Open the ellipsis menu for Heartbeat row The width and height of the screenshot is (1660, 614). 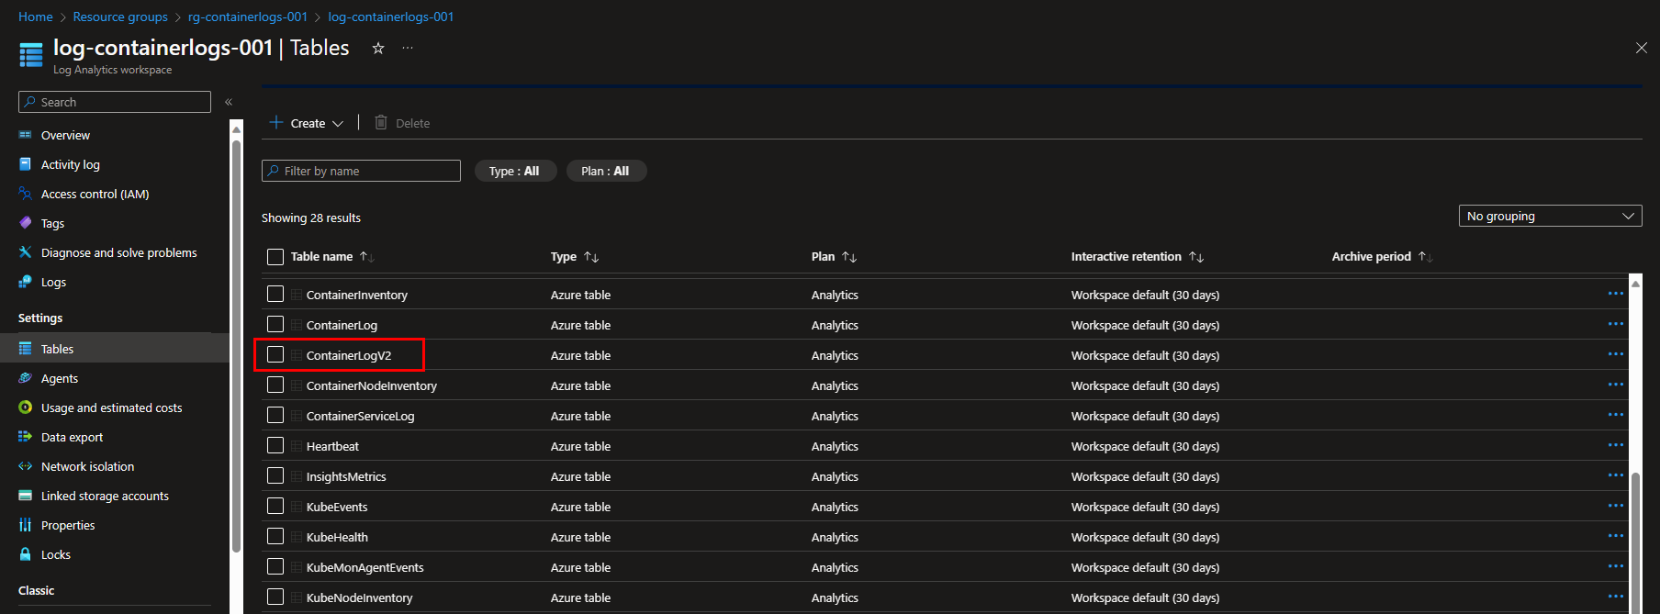tap(1615, 446)
